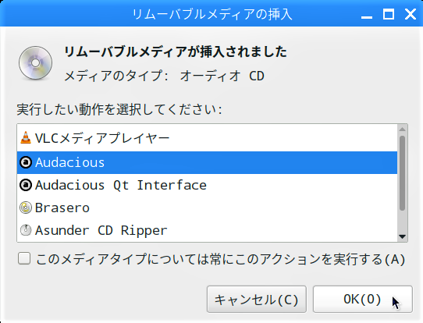Confirm with the OK(O) button
This screenshot has height=323, width=423.
tap(363, 300)
